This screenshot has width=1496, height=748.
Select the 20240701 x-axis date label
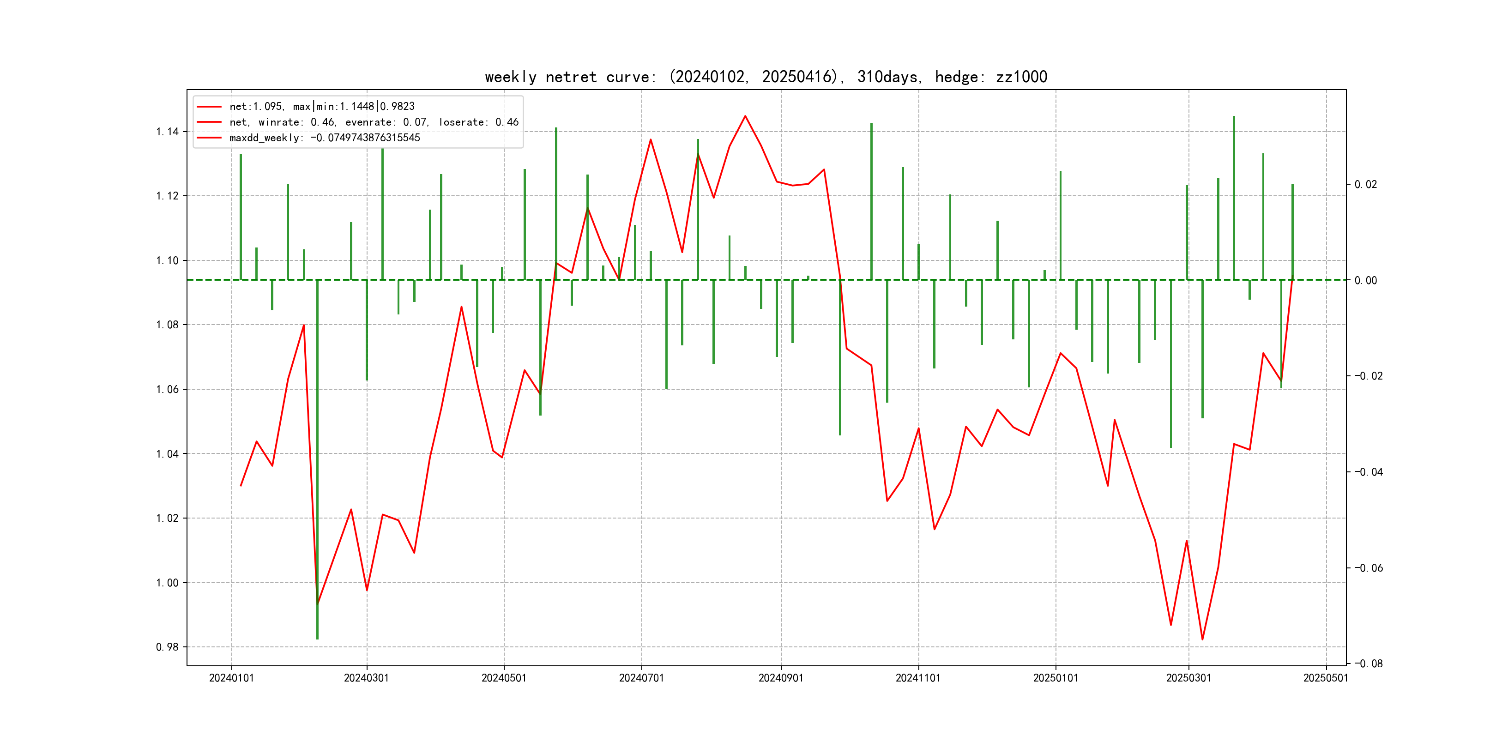pos(641,678)
